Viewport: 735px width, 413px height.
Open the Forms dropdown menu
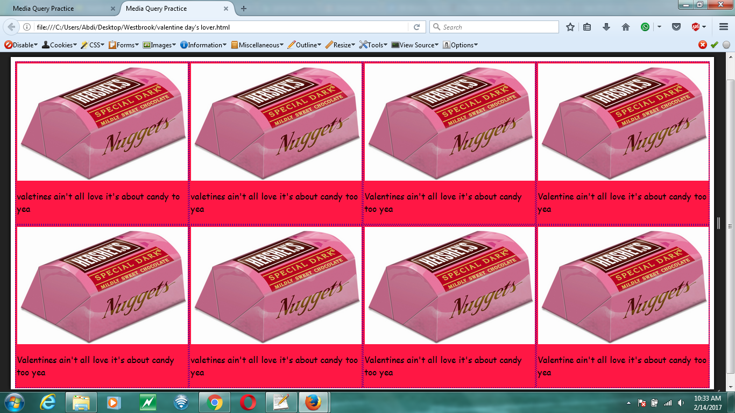123,45
